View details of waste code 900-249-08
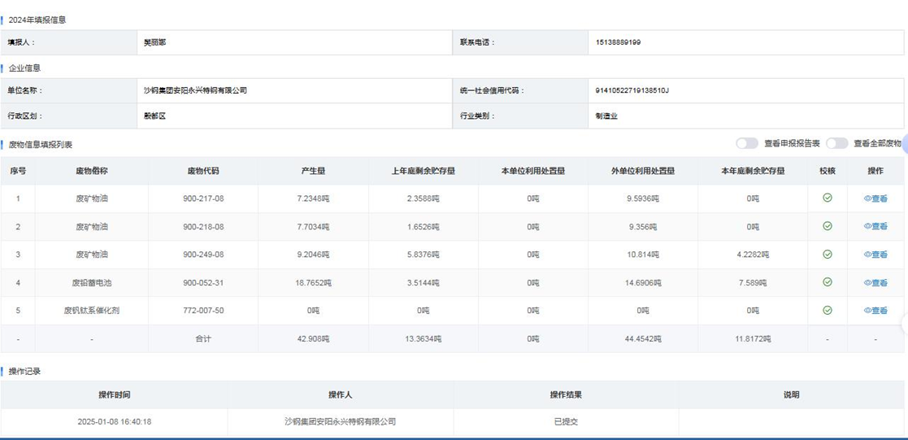Viewport: 908px width, 440px height. (875, 255)
